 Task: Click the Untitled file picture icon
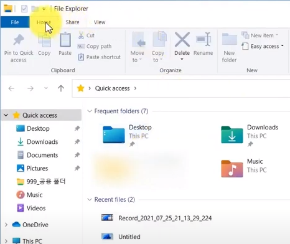point(107,237)
